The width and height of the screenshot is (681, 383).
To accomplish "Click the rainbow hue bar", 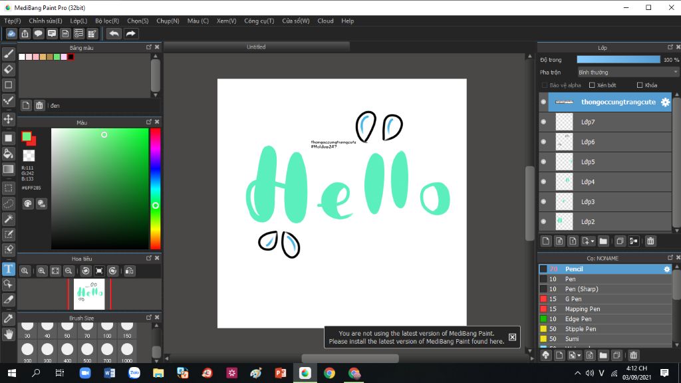I will [x=155, y=188].
